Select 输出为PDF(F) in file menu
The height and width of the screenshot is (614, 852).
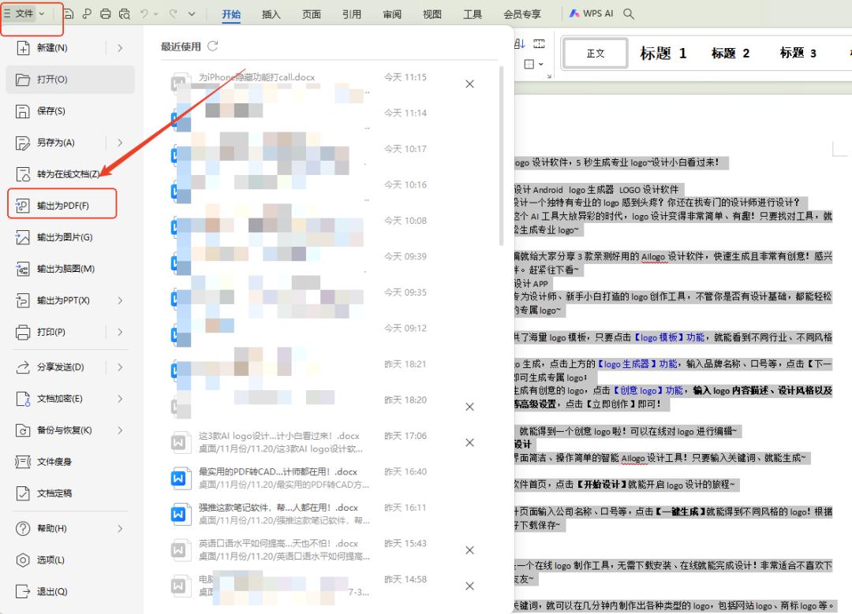(x=62, y=206)
